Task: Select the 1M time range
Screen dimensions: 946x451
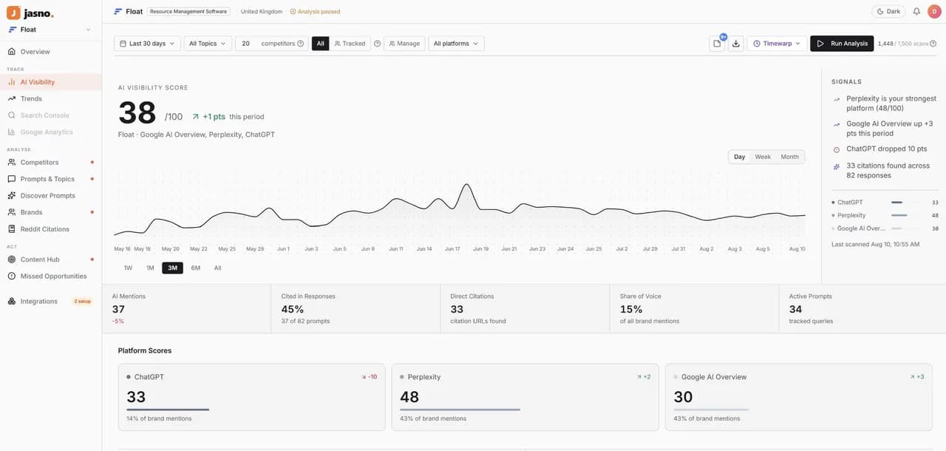Action: coord(150,268)
